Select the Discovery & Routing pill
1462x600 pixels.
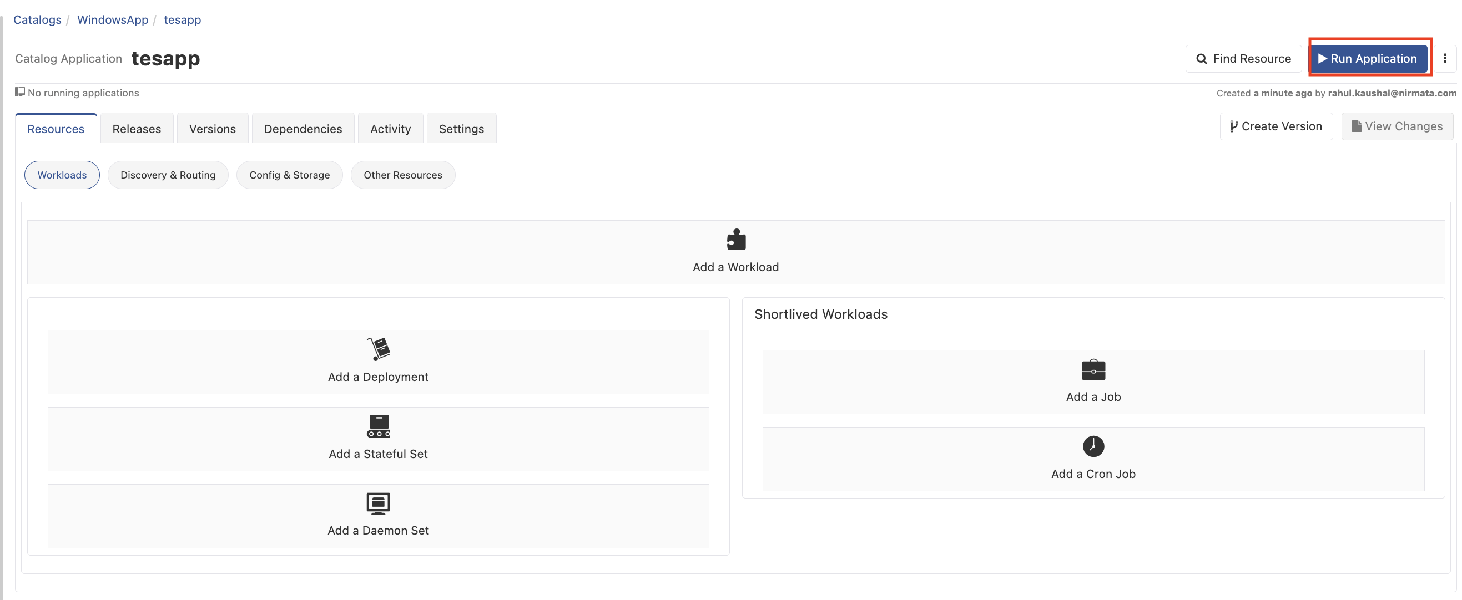click(x=168, y=175)
